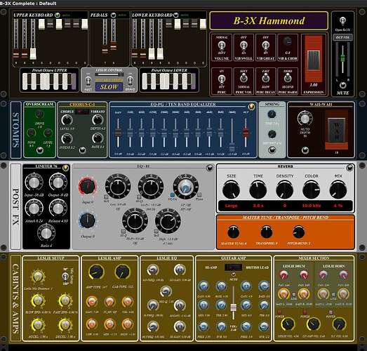Screen dimensions: 367x351
Task: Toggle the EQ-81 power button
Action: click(210, 168)
